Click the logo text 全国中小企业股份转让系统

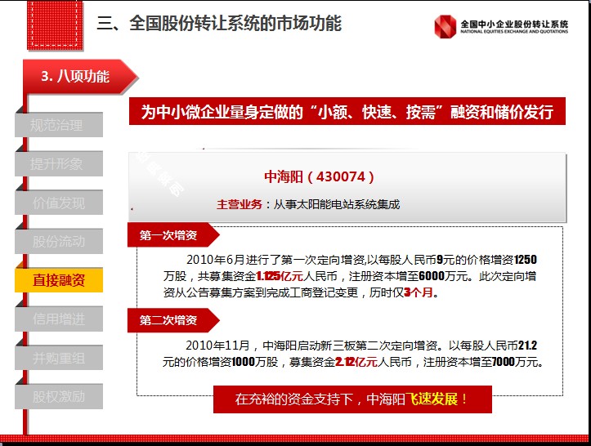514,24
